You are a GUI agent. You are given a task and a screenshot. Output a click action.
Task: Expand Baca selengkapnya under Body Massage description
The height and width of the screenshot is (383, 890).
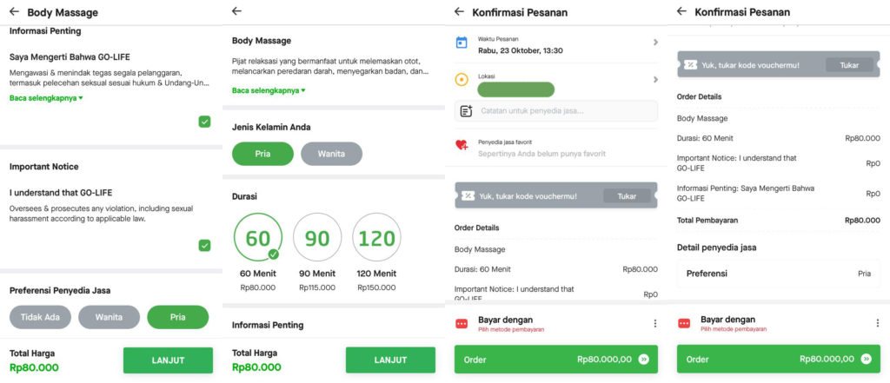[x=269, y=90]
